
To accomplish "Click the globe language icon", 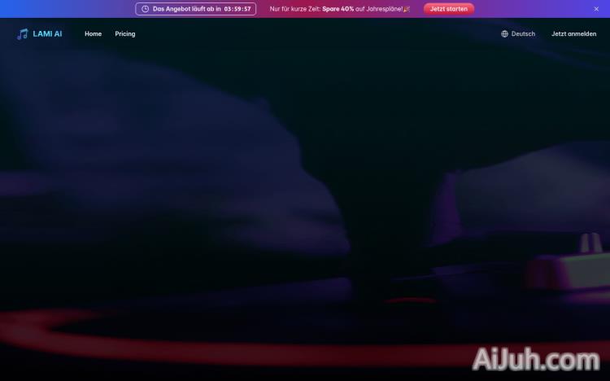I will (504, 34).
